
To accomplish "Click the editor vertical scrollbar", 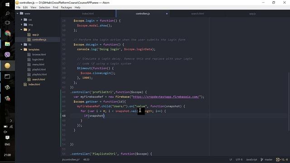I will pyautogui.click(x=289, y=101).
